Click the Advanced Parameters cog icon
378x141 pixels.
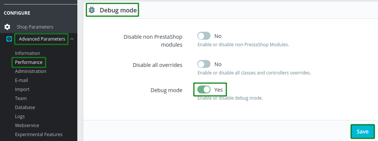click(9, 39)
